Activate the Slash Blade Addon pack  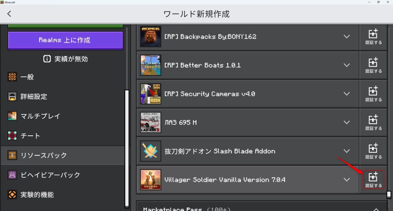click(373, 151)
